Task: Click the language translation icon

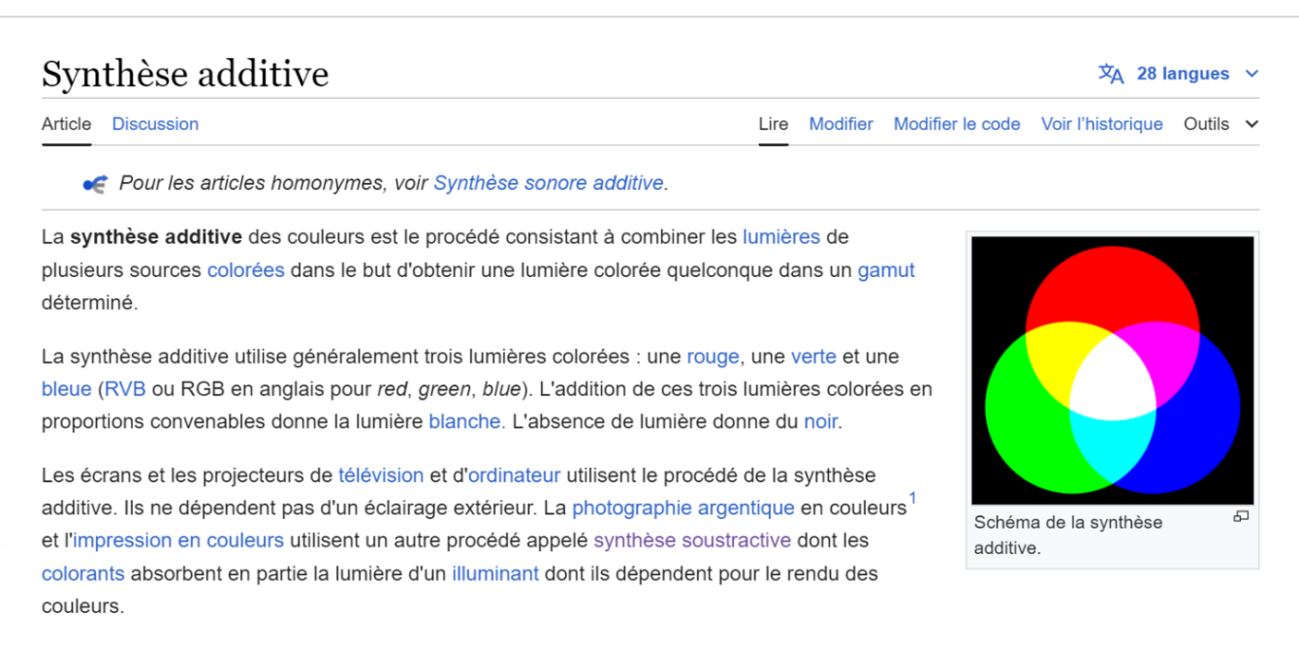Action: click(x=1110, y=74)
